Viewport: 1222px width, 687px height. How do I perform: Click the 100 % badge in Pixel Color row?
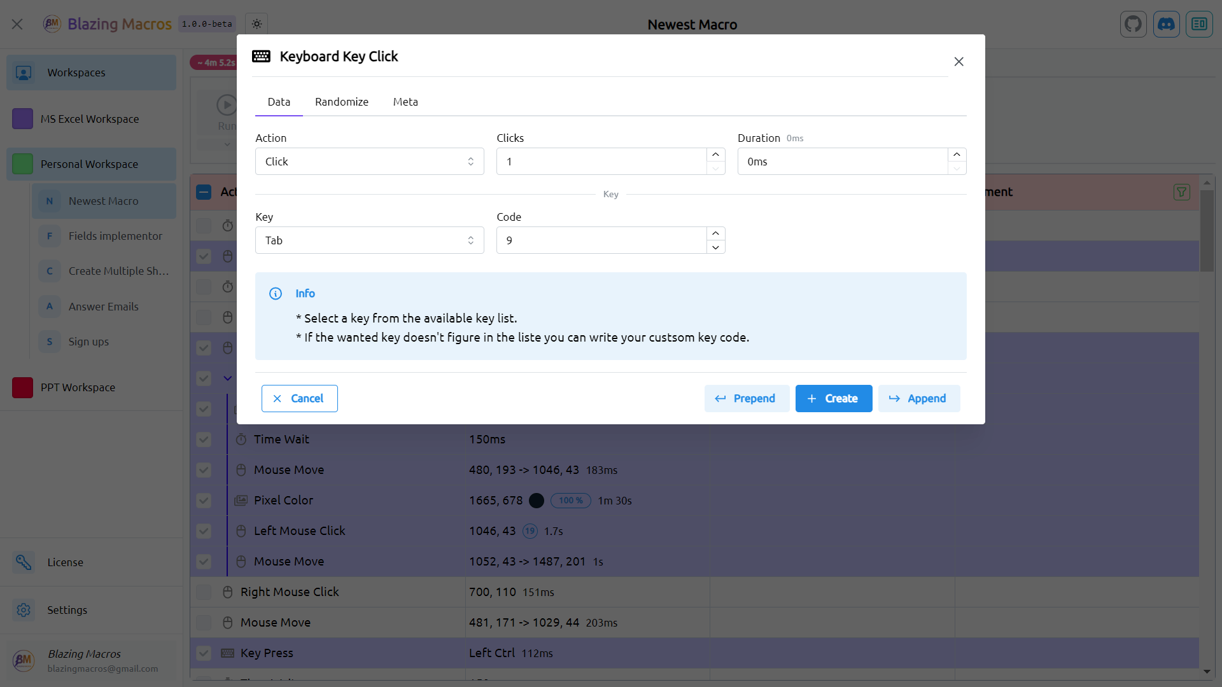pyautogui.click(x=570, y=501)
